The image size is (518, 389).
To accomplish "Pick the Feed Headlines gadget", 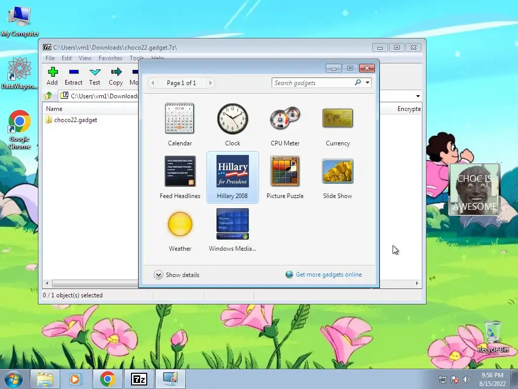I will coord(180,177).
